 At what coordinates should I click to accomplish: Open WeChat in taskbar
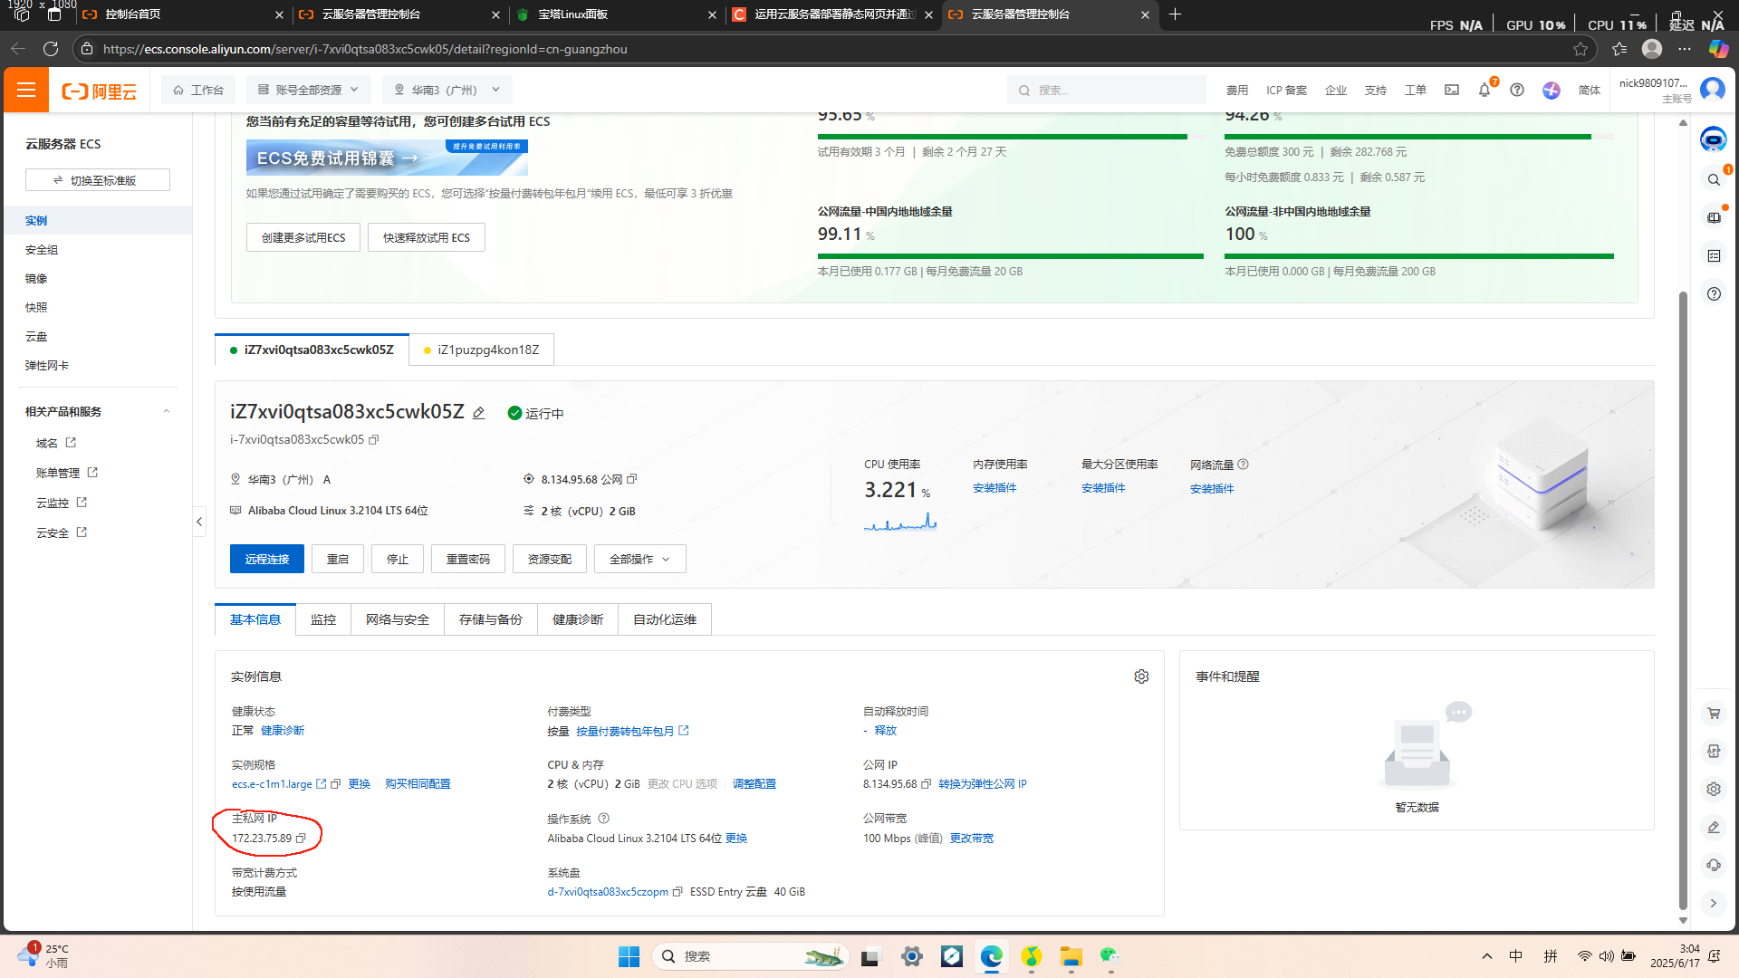tap(1110, 956)
